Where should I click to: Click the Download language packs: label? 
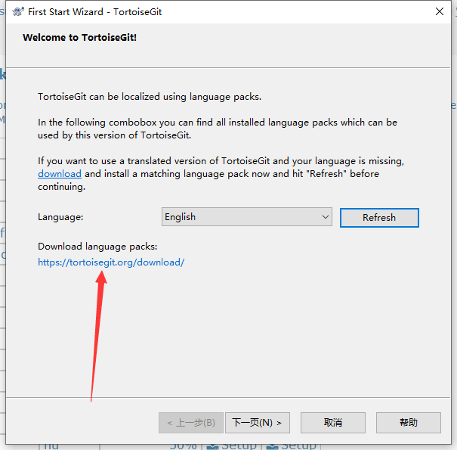(97, 247)
